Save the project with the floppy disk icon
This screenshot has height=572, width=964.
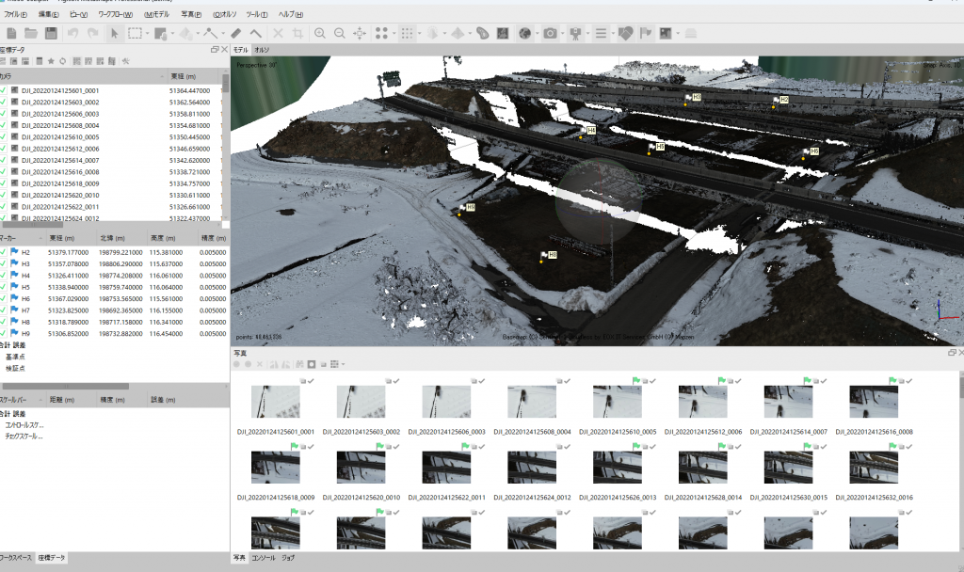tap(51, 34)
